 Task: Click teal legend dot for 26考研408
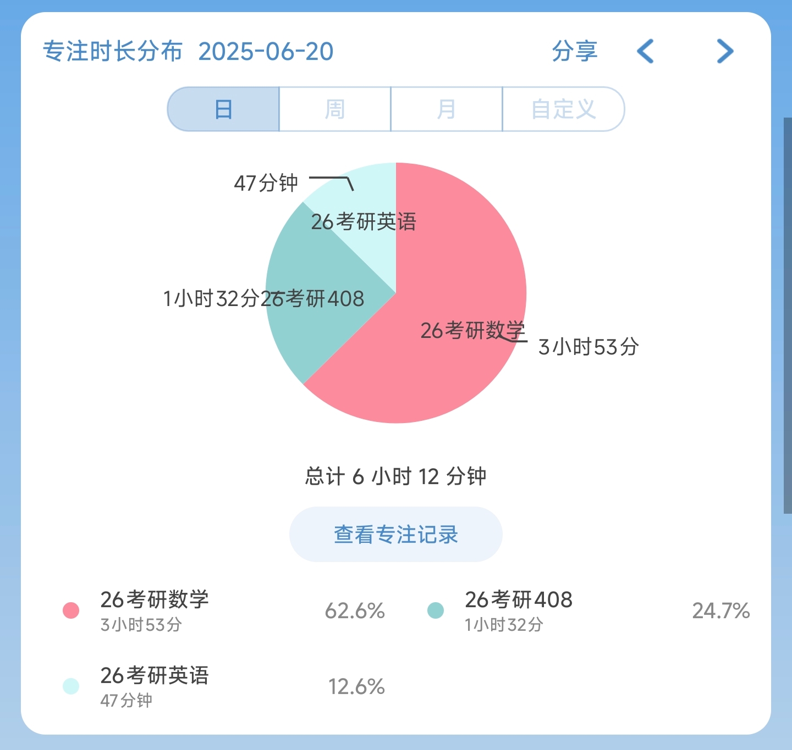(436, 610)
